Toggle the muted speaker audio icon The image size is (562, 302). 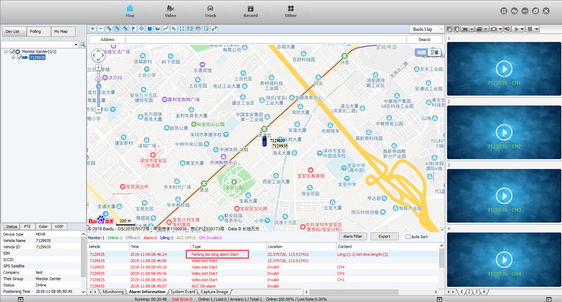coord(507,29)
